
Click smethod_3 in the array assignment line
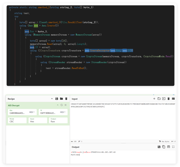[x=54, y=22]
